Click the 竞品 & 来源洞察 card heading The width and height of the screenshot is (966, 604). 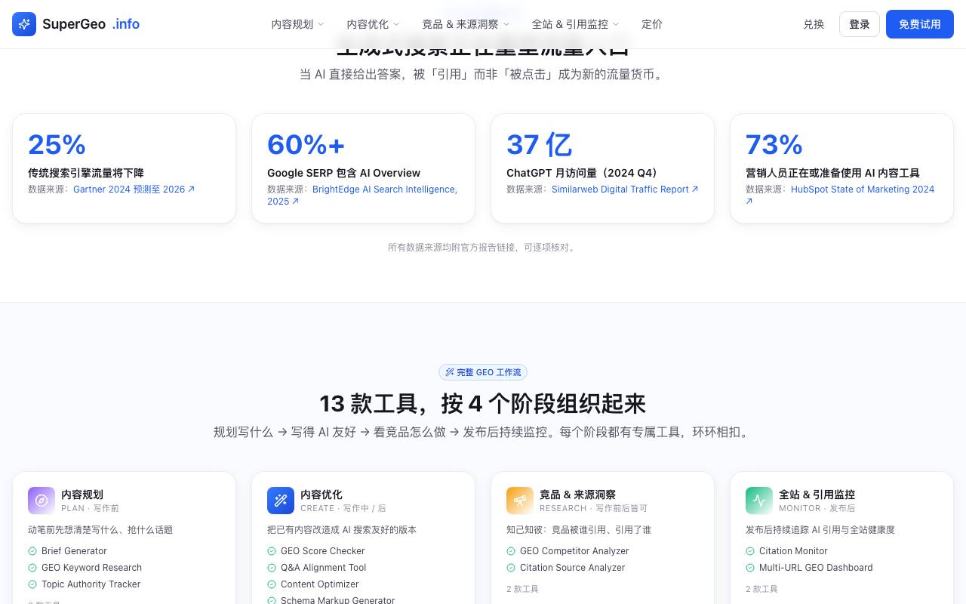tap(577, 495)
